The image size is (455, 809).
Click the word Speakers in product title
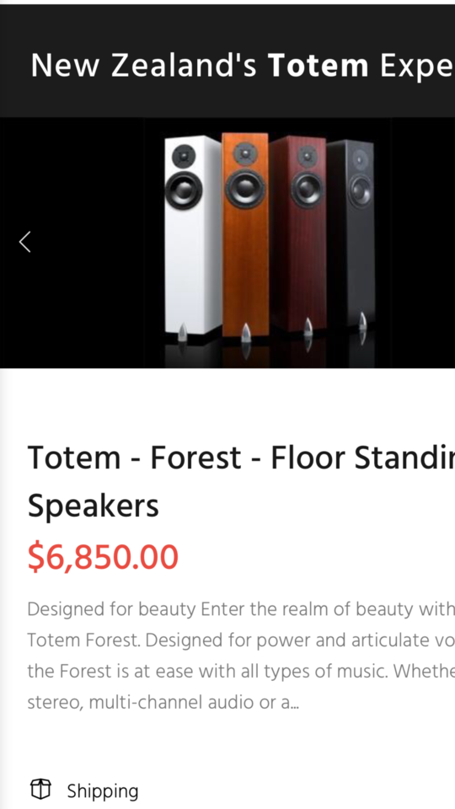pos(94,506)
